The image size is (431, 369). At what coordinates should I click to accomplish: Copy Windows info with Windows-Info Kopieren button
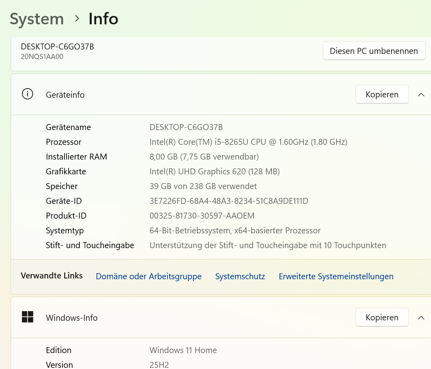pos(382,317)
